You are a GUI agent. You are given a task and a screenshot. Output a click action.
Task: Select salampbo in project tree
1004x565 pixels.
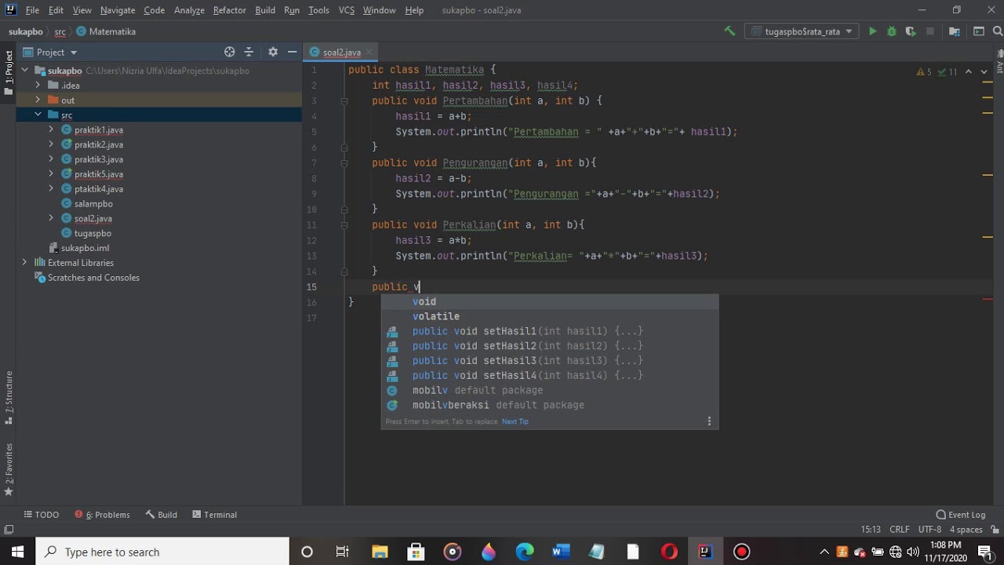pos(93,203)
